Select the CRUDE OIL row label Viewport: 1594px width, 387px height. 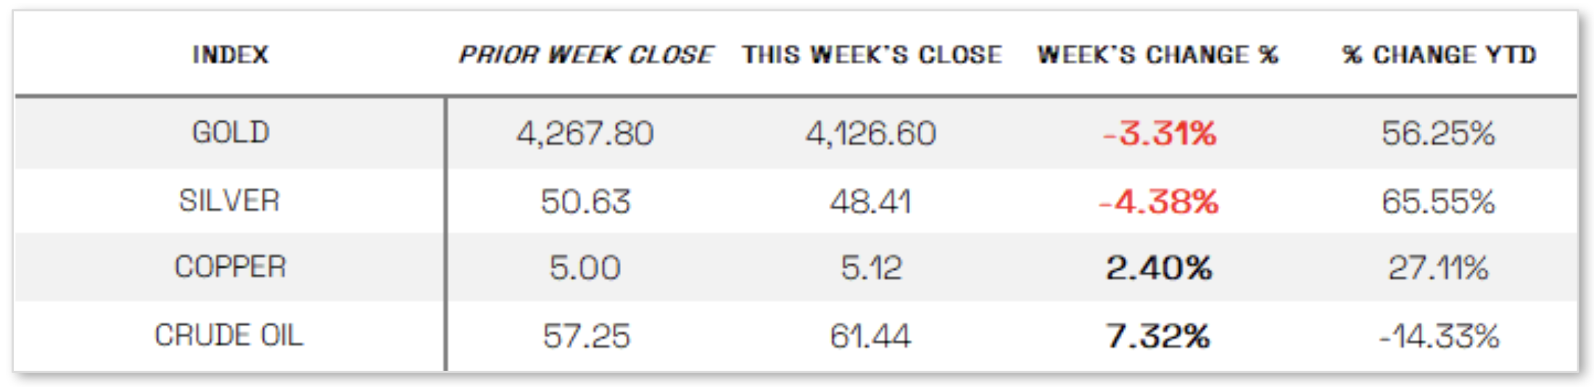click(228, 336)
